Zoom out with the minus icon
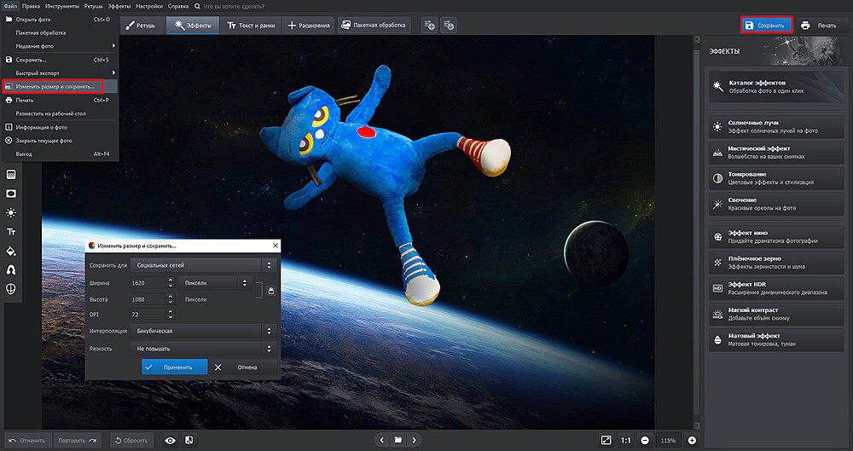 pyautogui.click(x=644, y=440)
